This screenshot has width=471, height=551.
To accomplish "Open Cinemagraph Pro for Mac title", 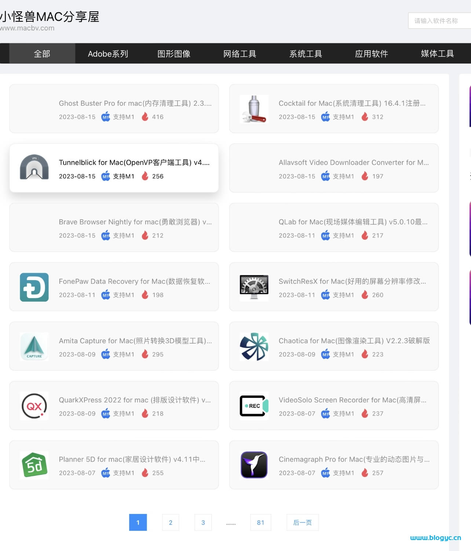I will click(354, 459).
